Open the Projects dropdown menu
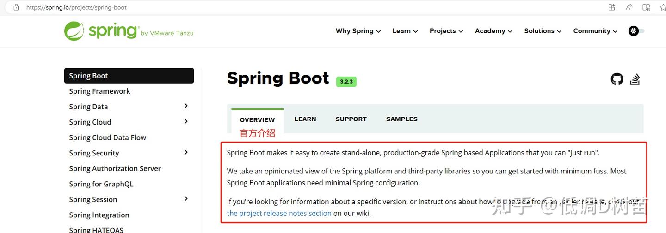 click(446, 31)
